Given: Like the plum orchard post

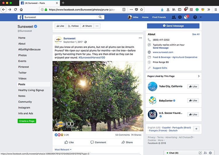Looking at the screenshot, I should [x=69, y=142].
